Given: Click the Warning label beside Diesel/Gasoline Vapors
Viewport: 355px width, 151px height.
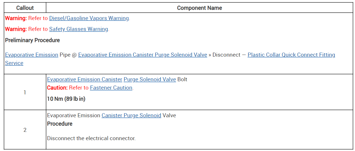Looking at the screenshot, I should [16, 18].
